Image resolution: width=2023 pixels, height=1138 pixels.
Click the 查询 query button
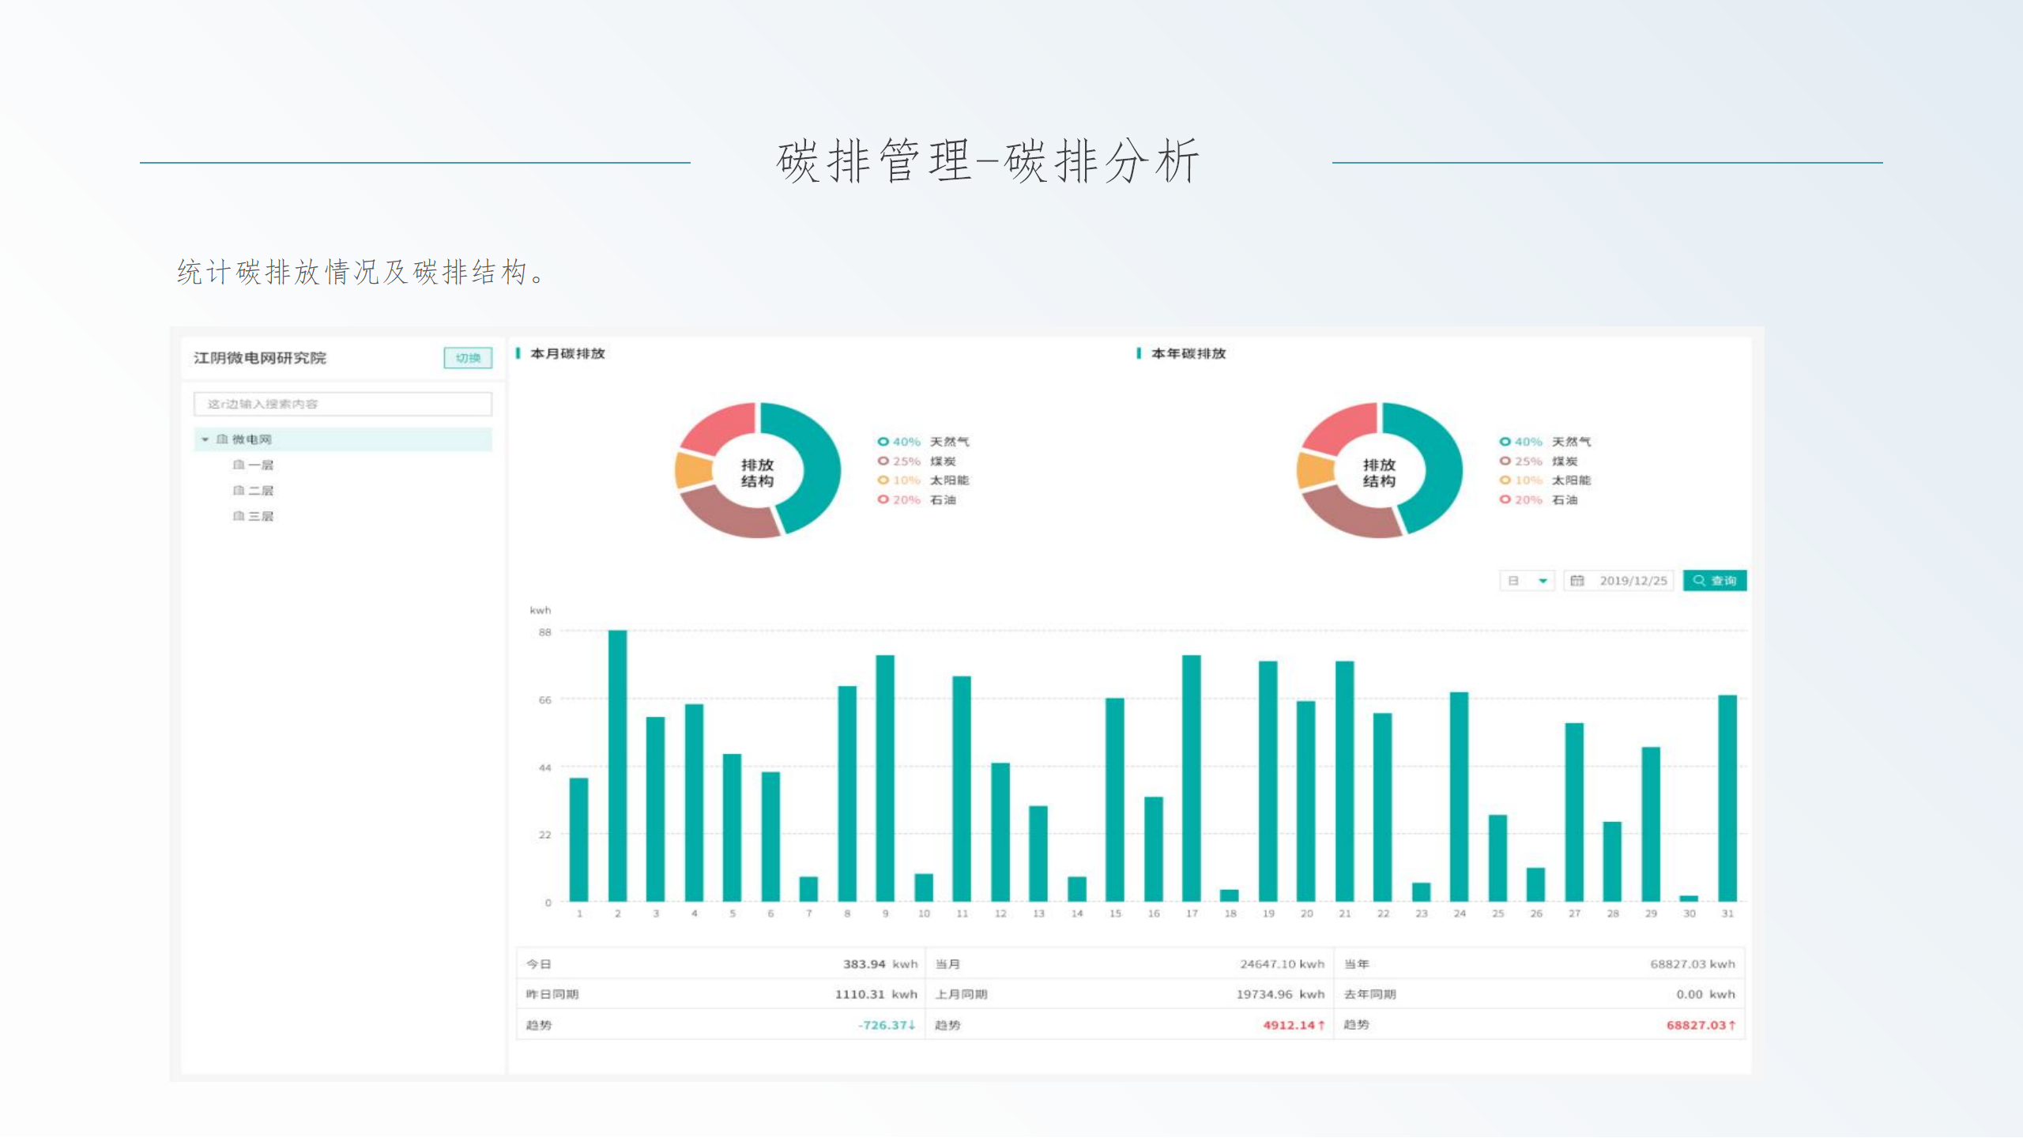[x=1715, y=581]
